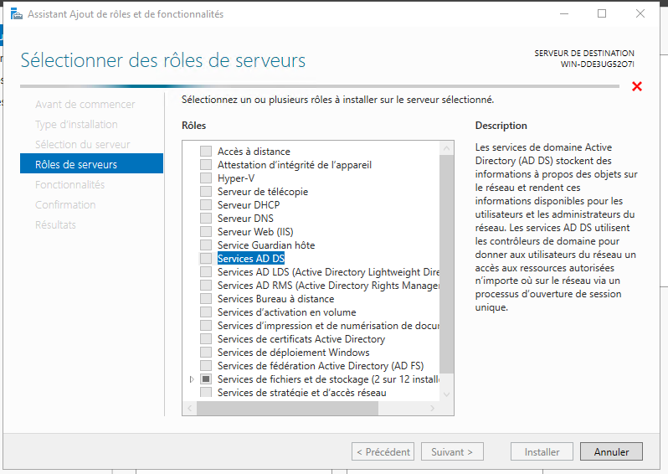The image size is (668, 474).
Task: Click the vertical scrollbar thumb in roles list
Action: pos(446,265)
